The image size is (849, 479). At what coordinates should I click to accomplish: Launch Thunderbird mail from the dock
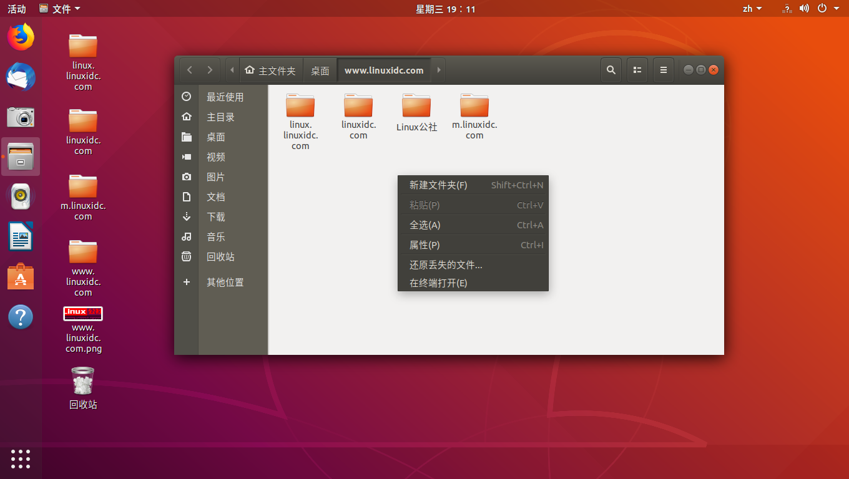pyautogui.click(x=21, y=77)
